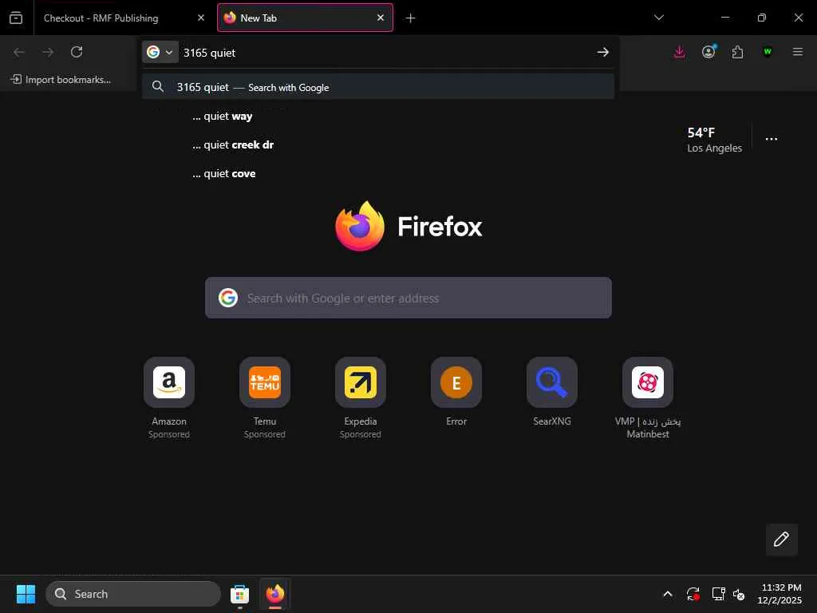Open the weather widget three-dot menu

772,139
